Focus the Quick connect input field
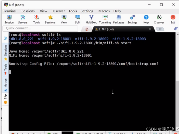 (x=40, y=28)
